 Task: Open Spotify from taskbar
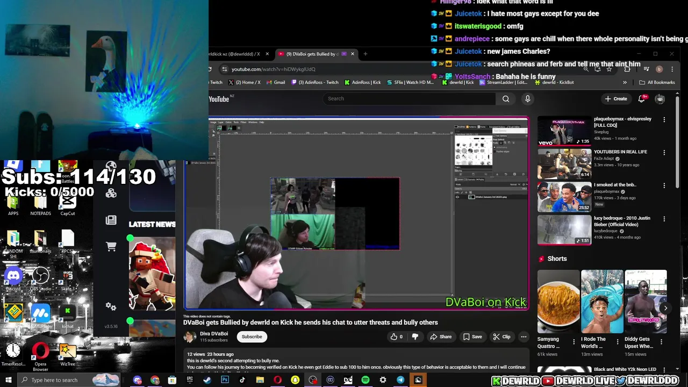[365, 380]
